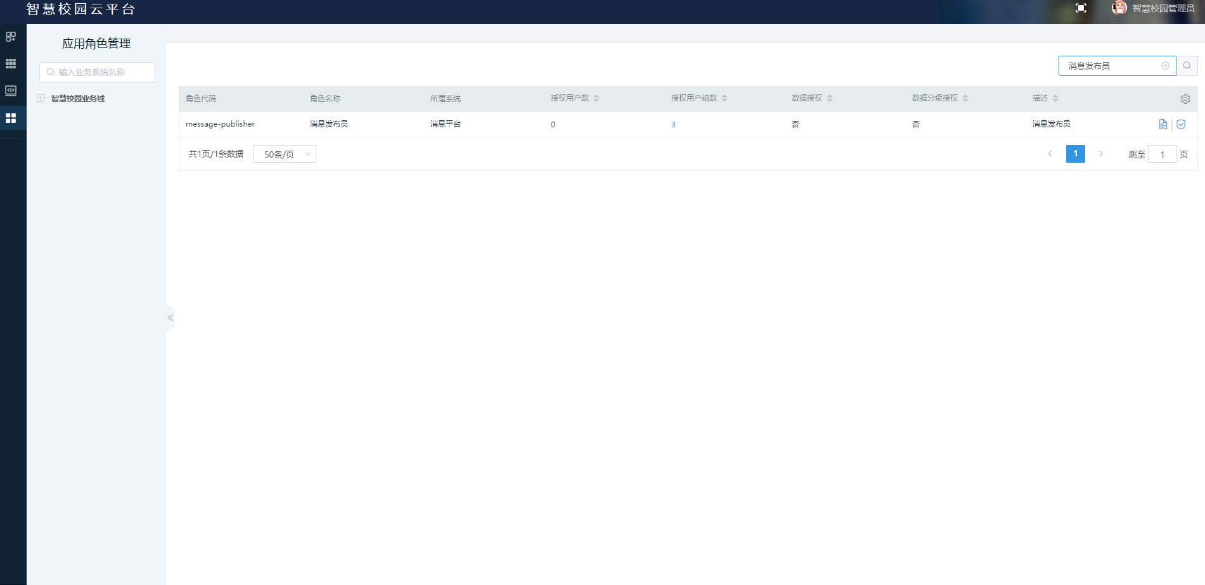1205x585 pixels.
Task: Focus the jump-to page input
Action: pyautogui.click(x=1163, y=154)
